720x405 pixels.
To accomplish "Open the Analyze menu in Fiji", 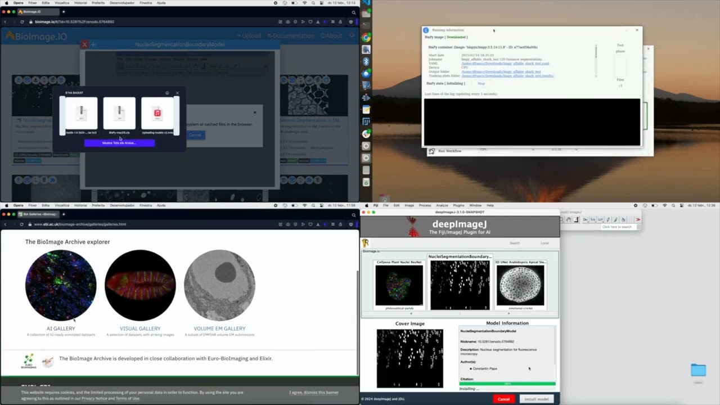I will click(442, 205).
